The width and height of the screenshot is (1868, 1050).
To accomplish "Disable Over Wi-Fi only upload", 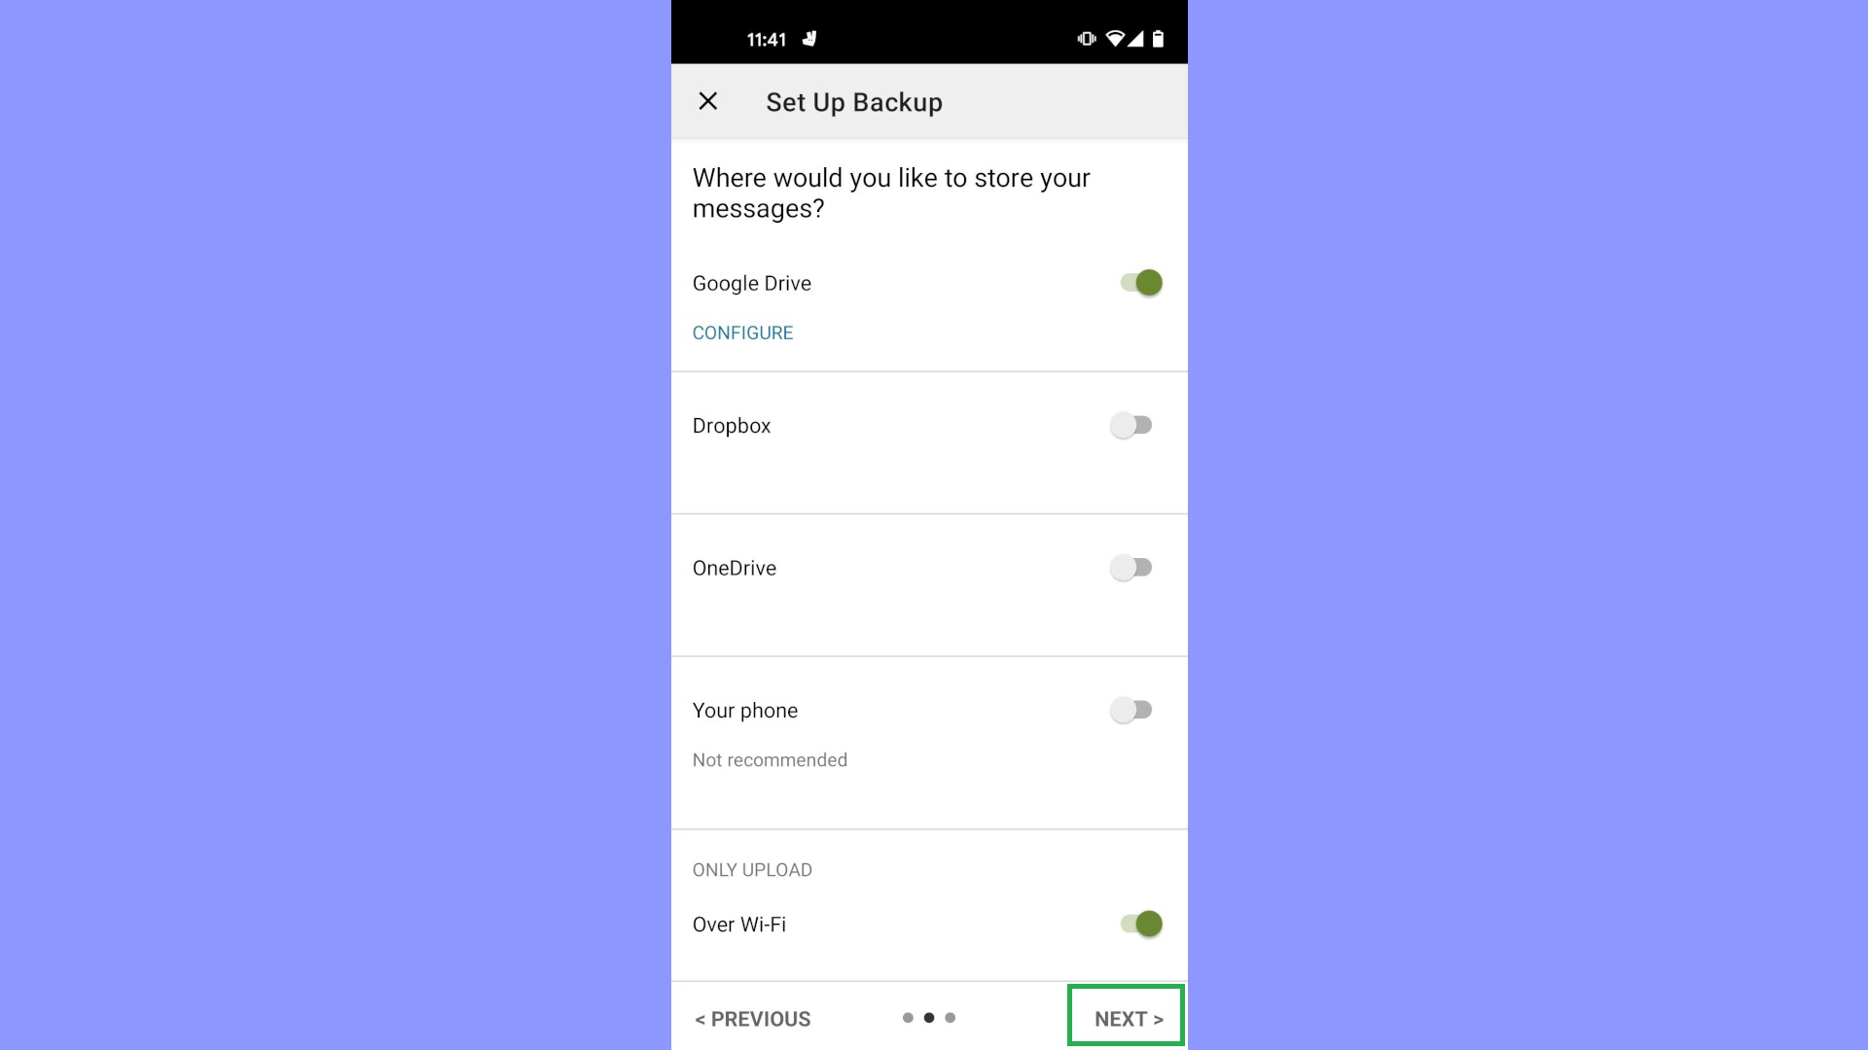I will [x=1136, y=923].
